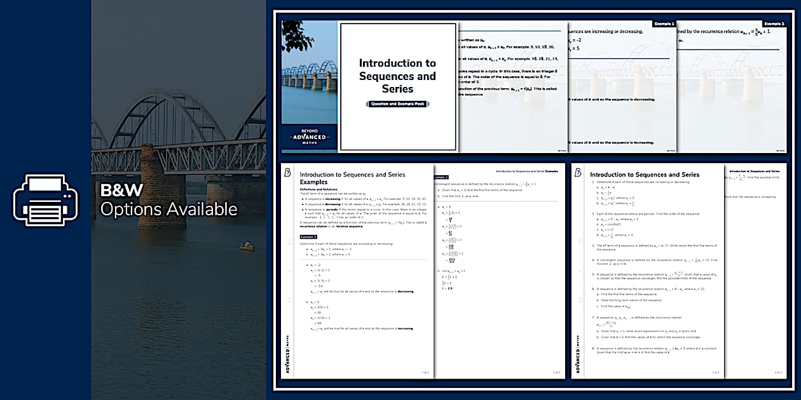Click the top hole-punch circle on the Examples page

pyautogui.click(x=290, y=242)
